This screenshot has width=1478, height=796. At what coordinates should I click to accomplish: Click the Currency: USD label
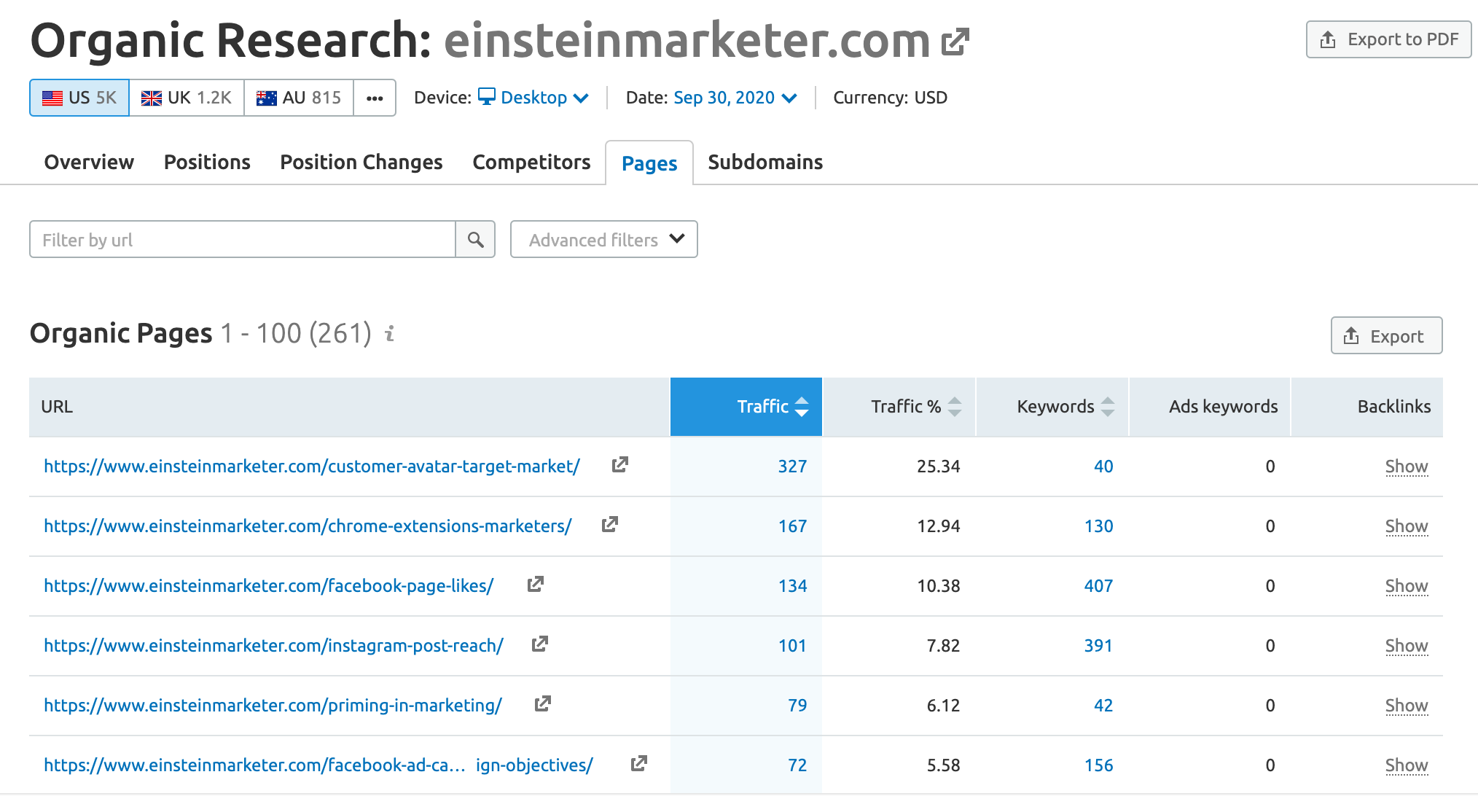pos(890,98)
